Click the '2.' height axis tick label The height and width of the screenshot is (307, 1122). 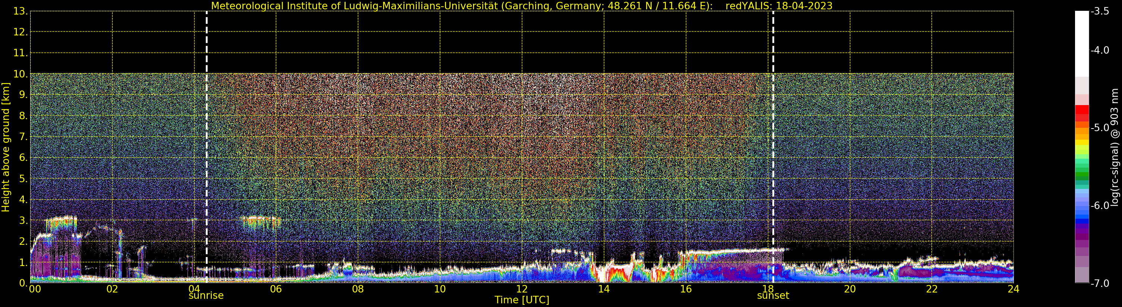coord(23,241)
